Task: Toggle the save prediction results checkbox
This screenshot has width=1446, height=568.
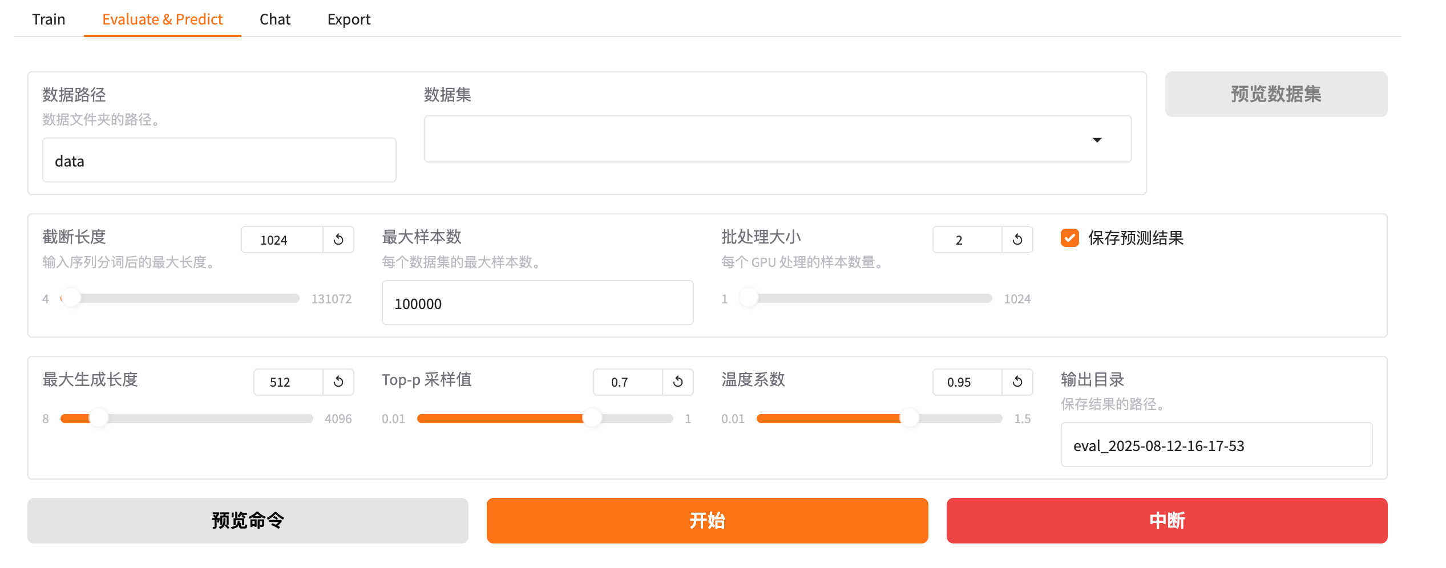Action: tap(1070, 238)
